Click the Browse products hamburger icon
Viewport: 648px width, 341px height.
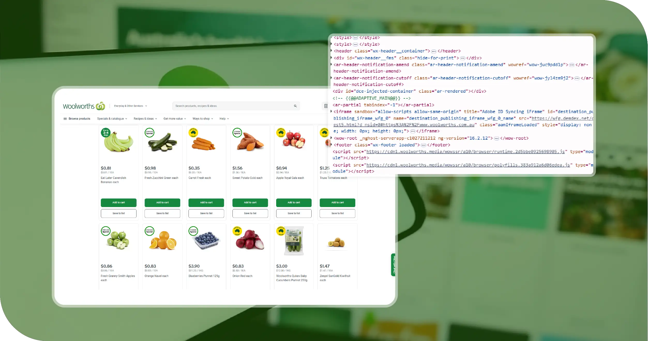click(x=65, y=119)
